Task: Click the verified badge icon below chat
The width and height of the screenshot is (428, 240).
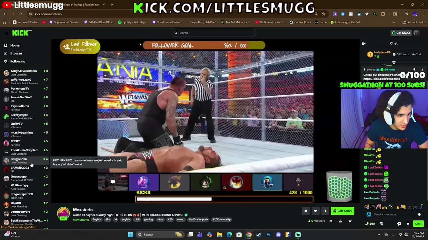Action: (x=399, y=224)
